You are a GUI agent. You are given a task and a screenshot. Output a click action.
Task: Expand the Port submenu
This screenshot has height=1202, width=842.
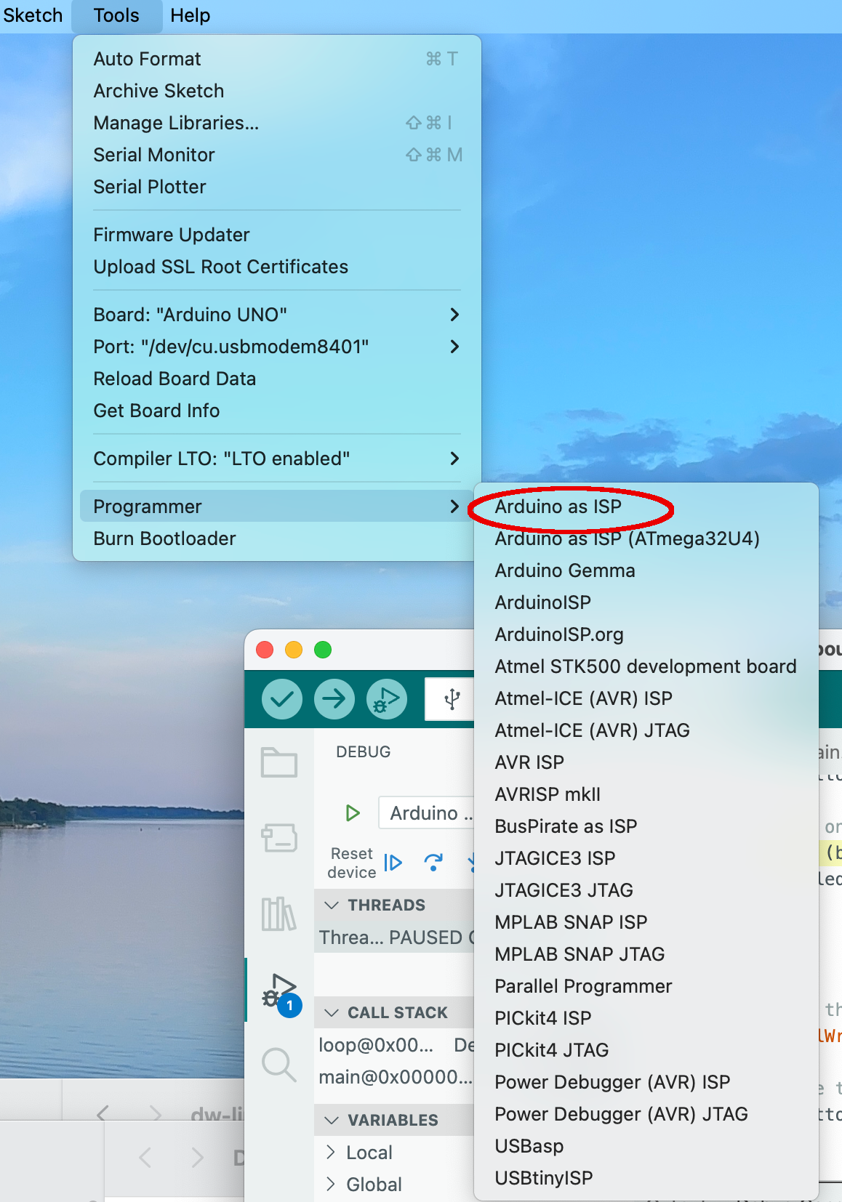277,347
